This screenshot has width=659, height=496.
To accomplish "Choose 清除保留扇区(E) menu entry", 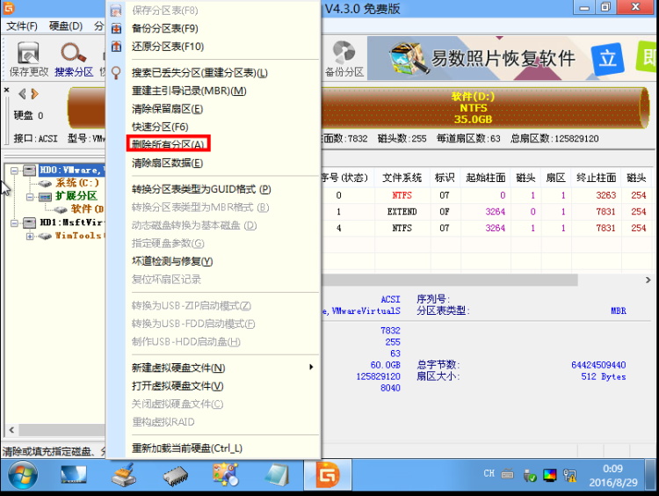I will click(x=167, y=109).
